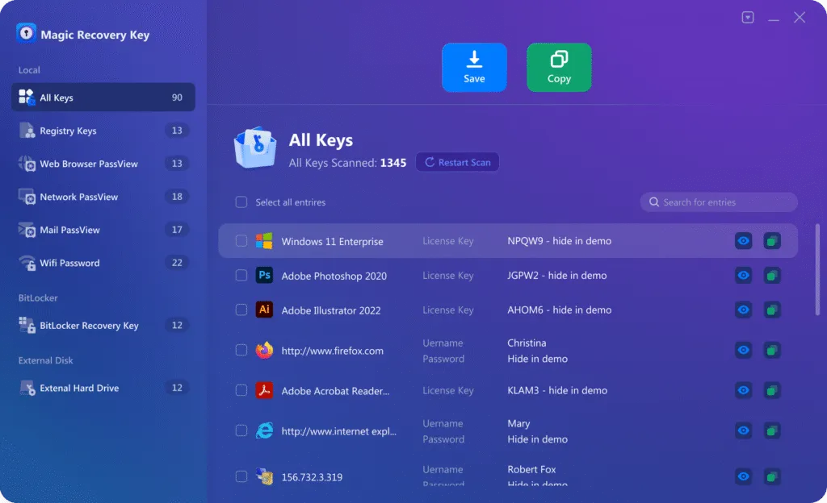Show the firefox.com password
Image resolution: width=827 pixels, height=503 pixels.
pos(744,351)
